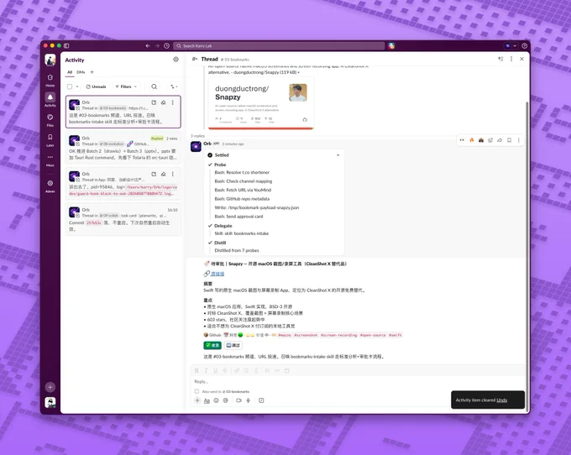Open the Later bookmark in the sidebar
Image resolution: width=571 pixels, height=455 pixels.
tap(50, 140)
